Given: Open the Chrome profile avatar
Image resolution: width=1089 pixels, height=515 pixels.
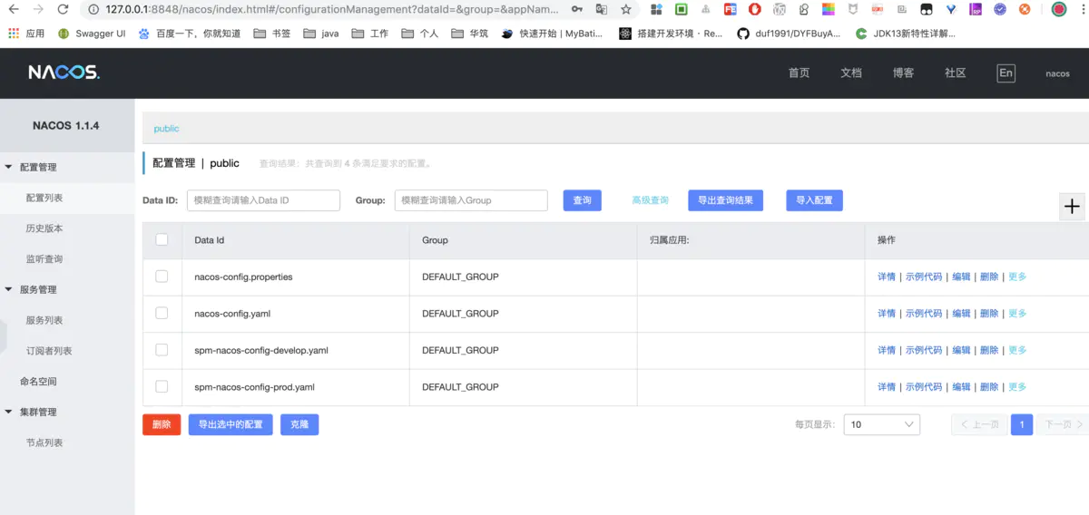Looking at the screenshot, I should [1059, 9].
